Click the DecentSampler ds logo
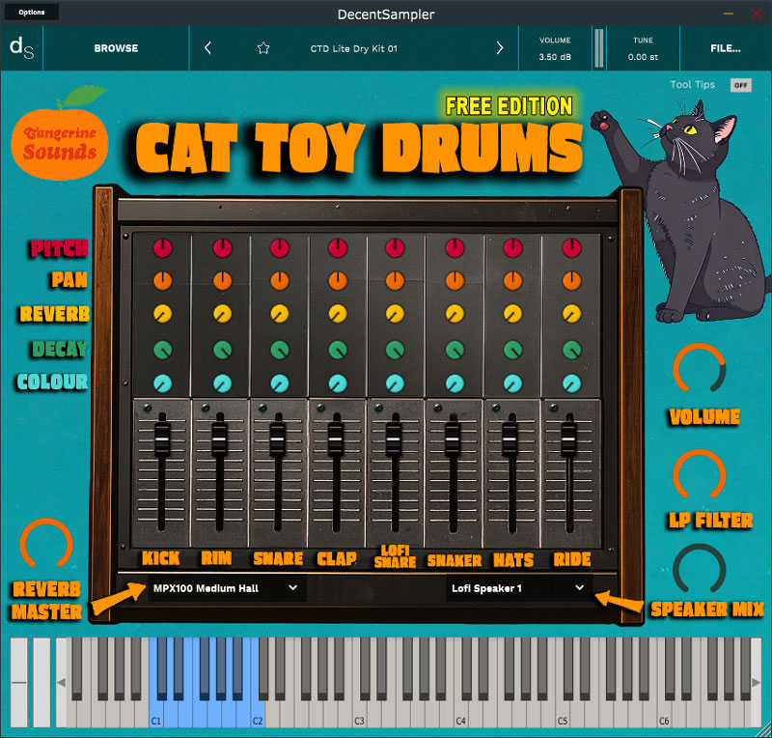The width and height of the screenshot is (772, 738). (x=21, y=48)
